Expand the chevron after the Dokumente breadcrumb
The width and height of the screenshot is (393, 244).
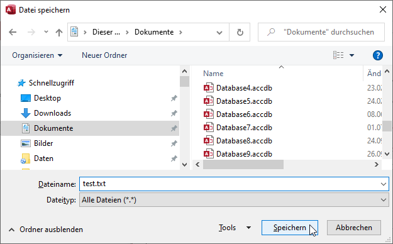point(180,32)
